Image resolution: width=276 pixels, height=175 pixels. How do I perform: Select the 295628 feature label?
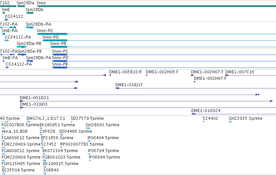47,131
